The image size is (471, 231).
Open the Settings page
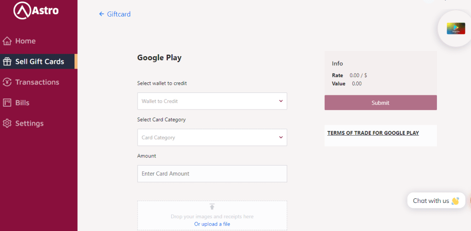click(39, 123)
